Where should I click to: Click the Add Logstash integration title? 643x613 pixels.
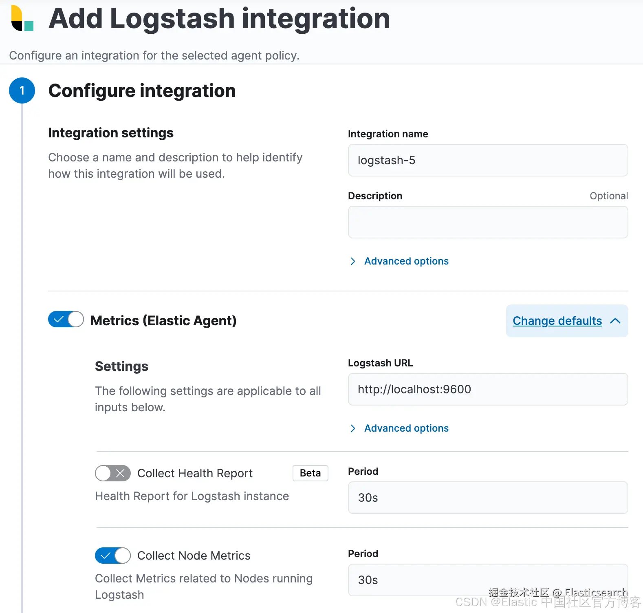pos(219,19)
